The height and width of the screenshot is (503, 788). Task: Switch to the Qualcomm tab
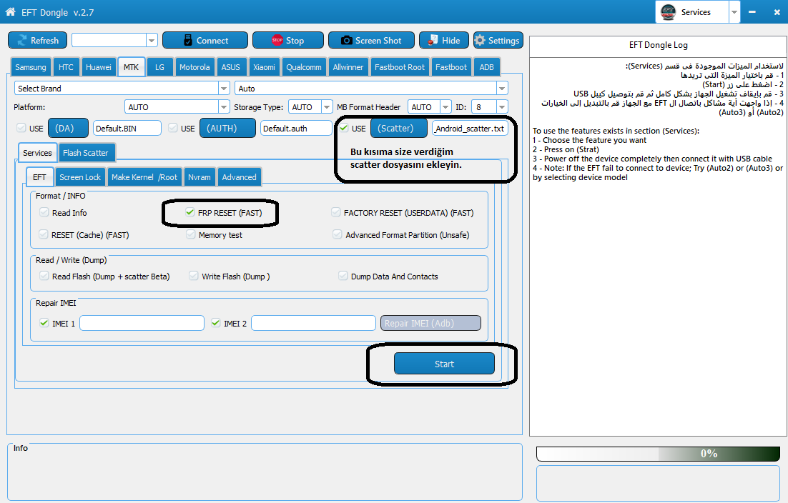click(x=304, y=67)
